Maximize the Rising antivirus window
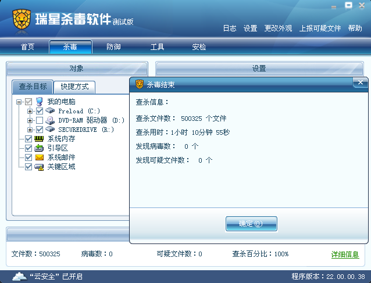Image resolution: width=371 pixels, height=283 pixels. pyautogui.click(x=348, y=5)
